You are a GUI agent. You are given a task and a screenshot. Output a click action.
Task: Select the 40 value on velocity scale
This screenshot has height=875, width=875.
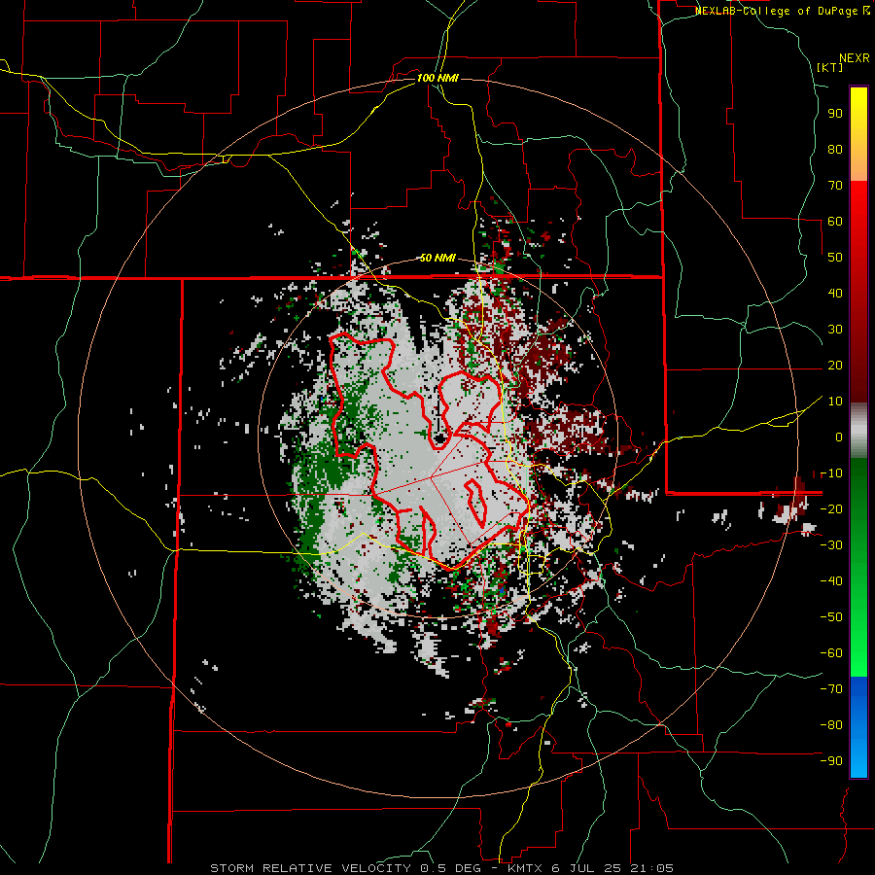pyautogui.click(x=835, y=294)
